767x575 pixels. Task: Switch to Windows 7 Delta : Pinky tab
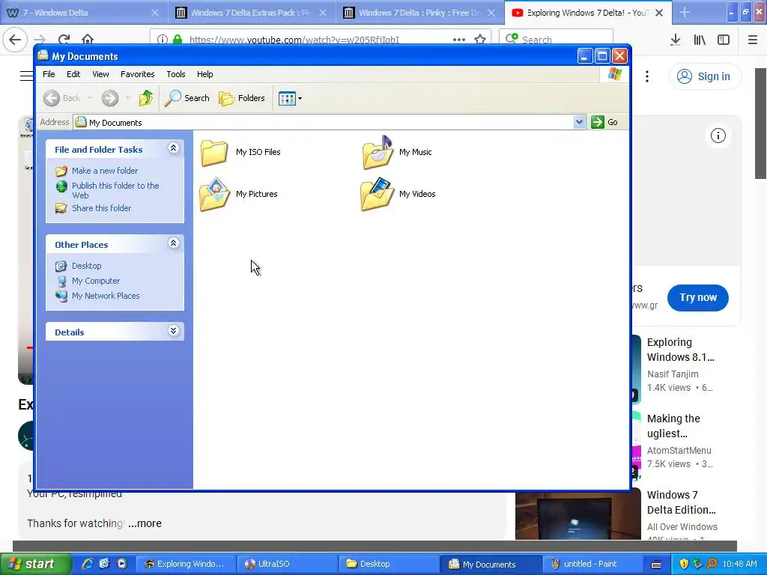419,13
